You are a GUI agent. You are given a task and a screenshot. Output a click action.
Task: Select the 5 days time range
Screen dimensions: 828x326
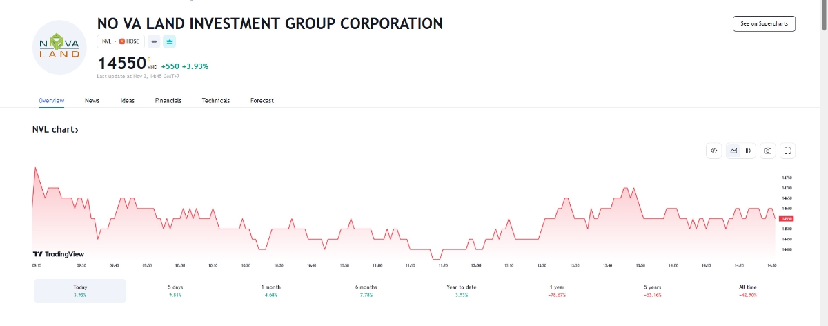175,291
